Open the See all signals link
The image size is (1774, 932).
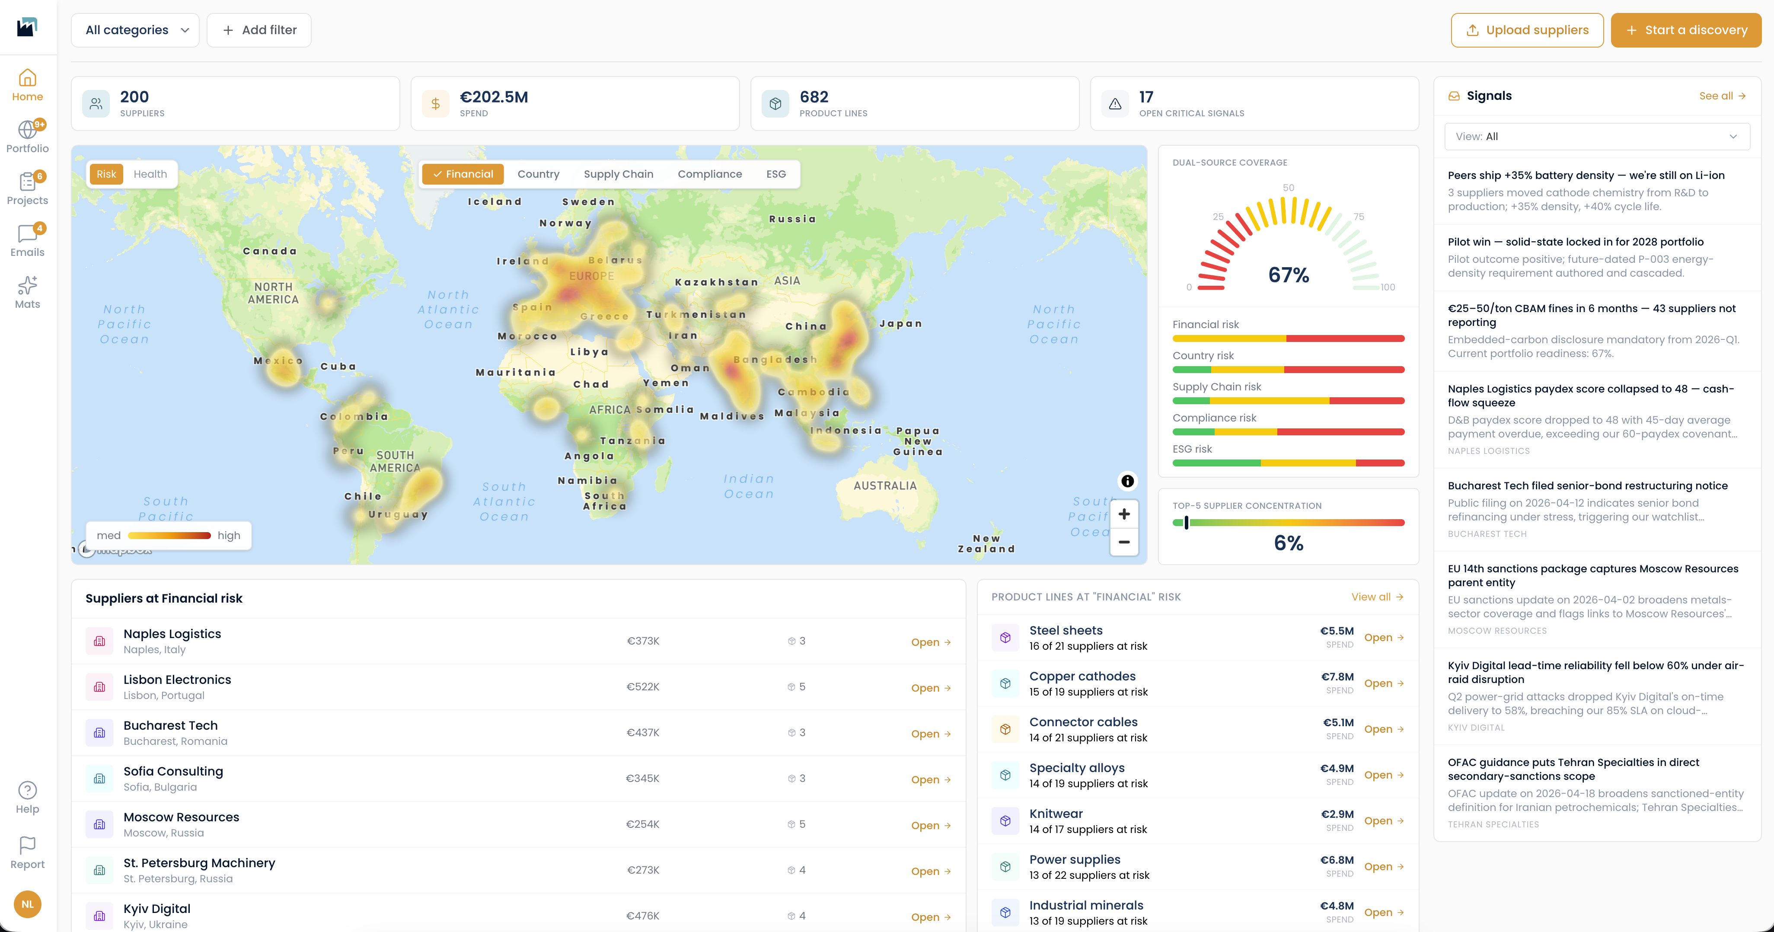[1723, 96]
